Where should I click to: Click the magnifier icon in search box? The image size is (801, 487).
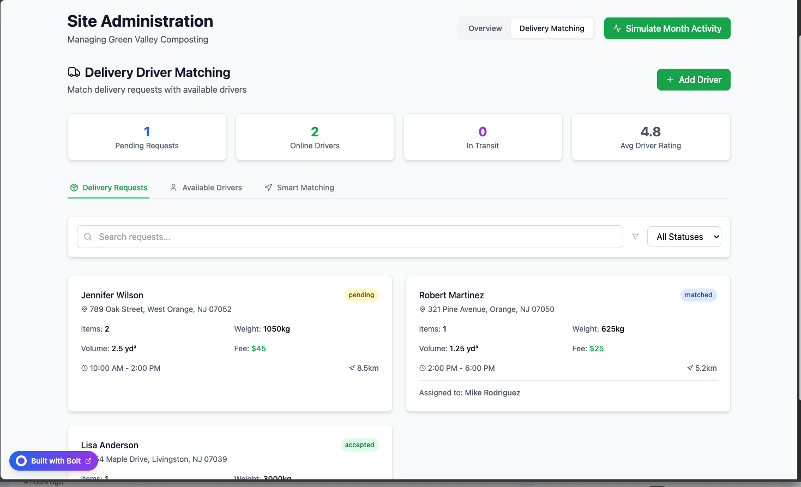[x=88, y=237]
